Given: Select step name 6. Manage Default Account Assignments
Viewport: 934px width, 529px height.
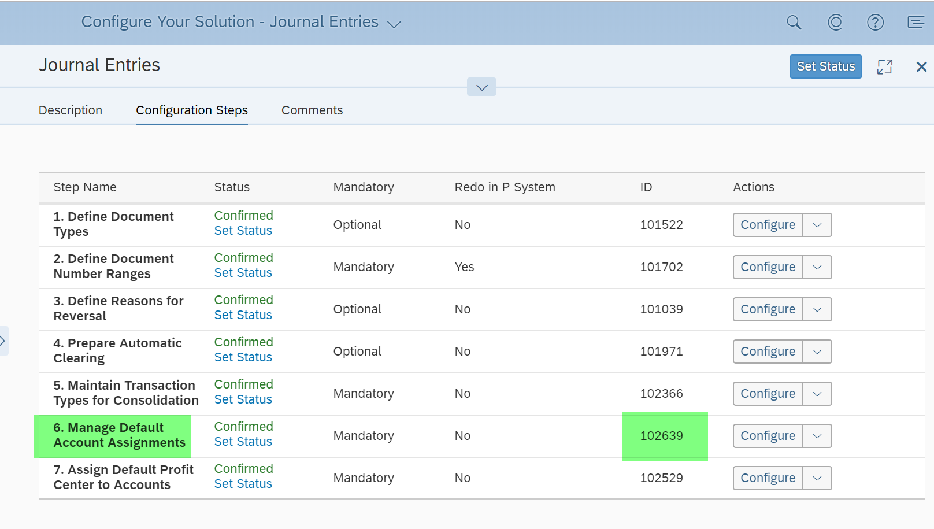Looking at the screenshot, I should (119, 435).
